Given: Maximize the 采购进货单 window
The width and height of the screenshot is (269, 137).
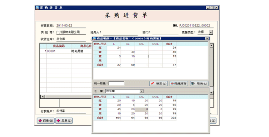Looking at the screenshot, I should (212, 8).
